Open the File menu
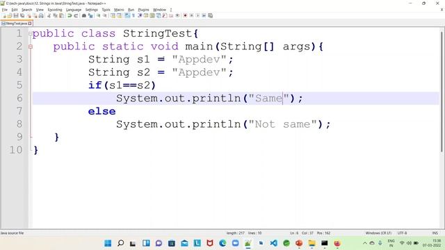 (x=5, y=10)
